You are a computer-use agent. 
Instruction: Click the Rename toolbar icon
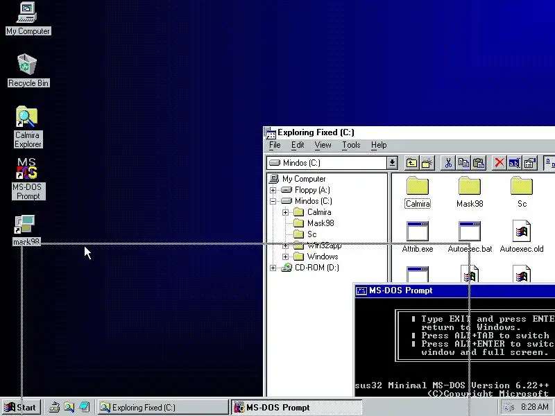pyautogui.click(x=514, y=163)
